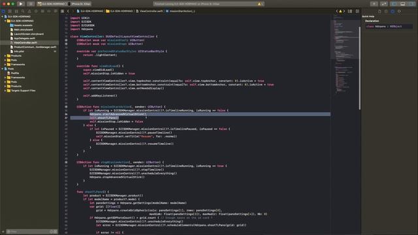418x235 pixels.
Task: Show the Symbol navigator
Action: [16, 11]
